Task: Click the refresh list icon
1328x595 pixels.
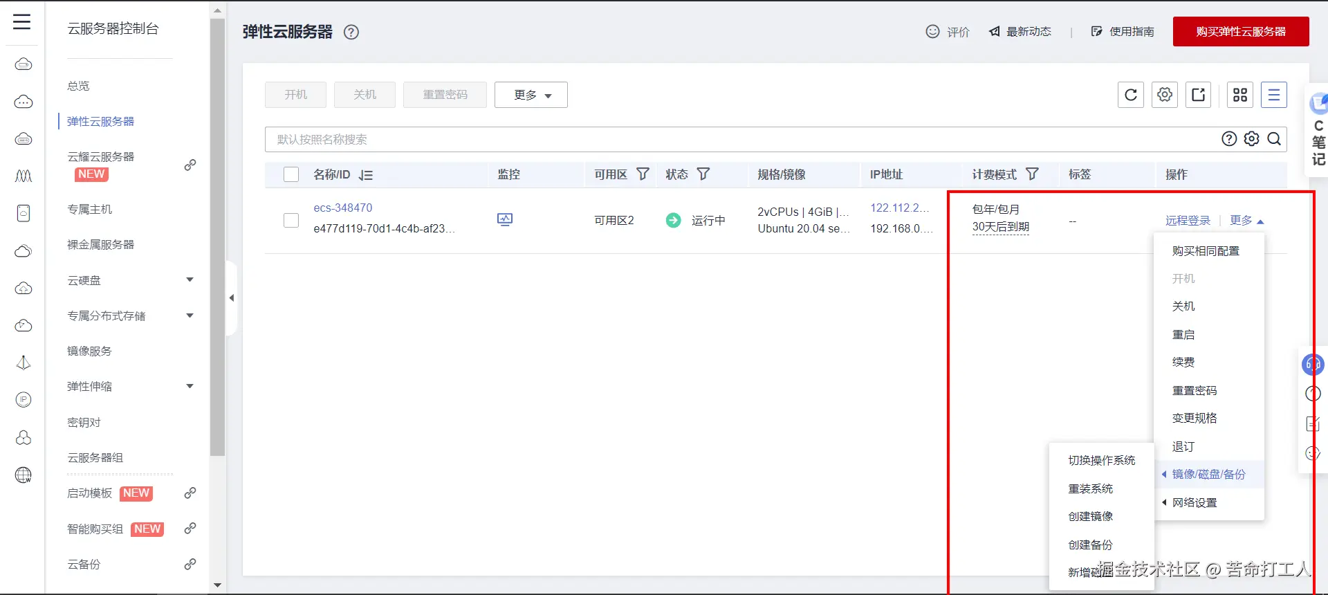Action: pos(1131,95)
